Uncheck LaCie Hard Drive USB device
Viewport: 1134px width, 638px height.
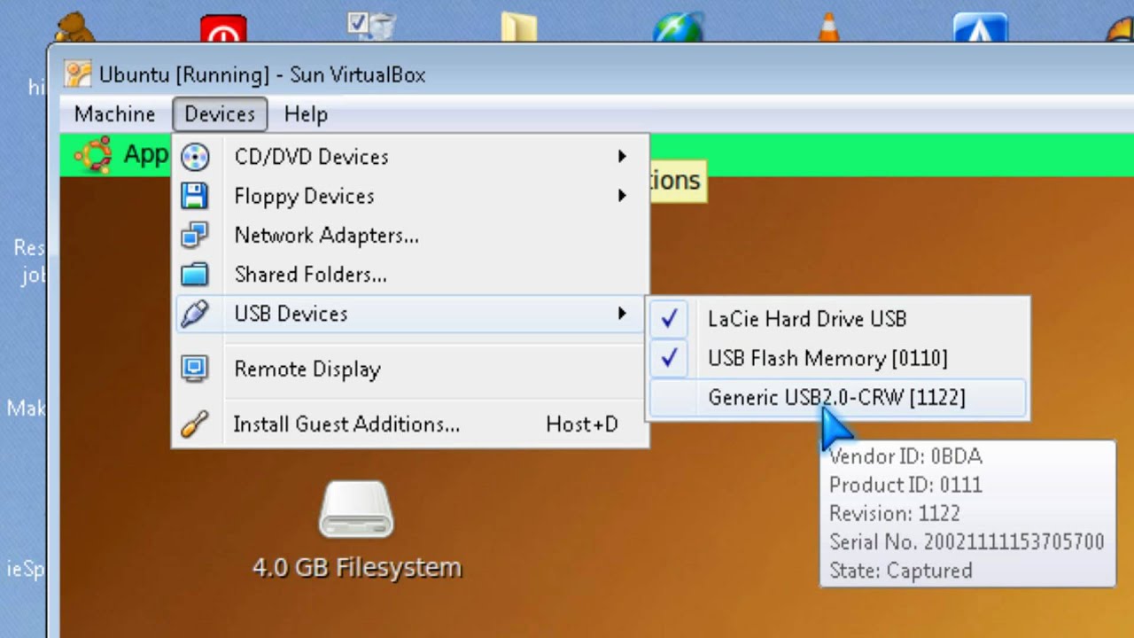coord(838,319)
